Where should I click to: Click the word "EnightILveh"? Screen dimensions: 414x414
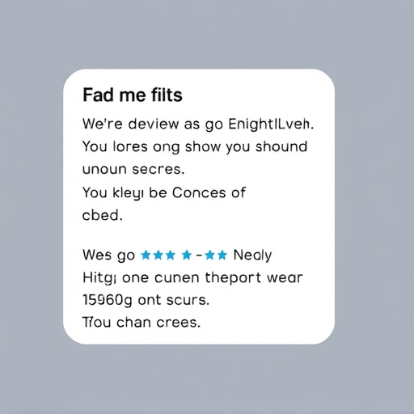pos(271,125)
